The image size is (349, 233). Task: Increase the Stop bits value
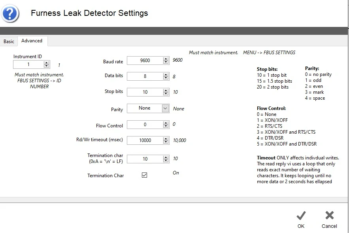pyautogui.click(x=166, y=90)
